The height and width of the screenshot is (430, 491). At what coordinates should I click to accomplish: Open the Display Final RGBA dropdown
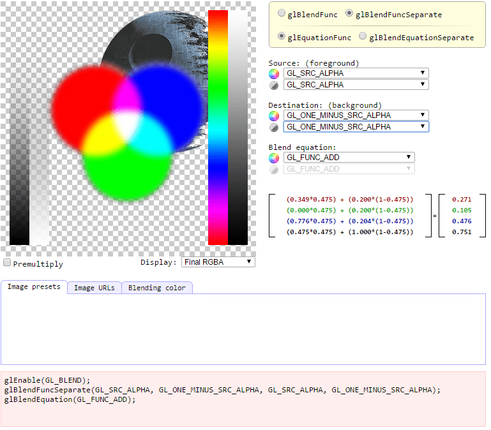[x=218, y=262]
